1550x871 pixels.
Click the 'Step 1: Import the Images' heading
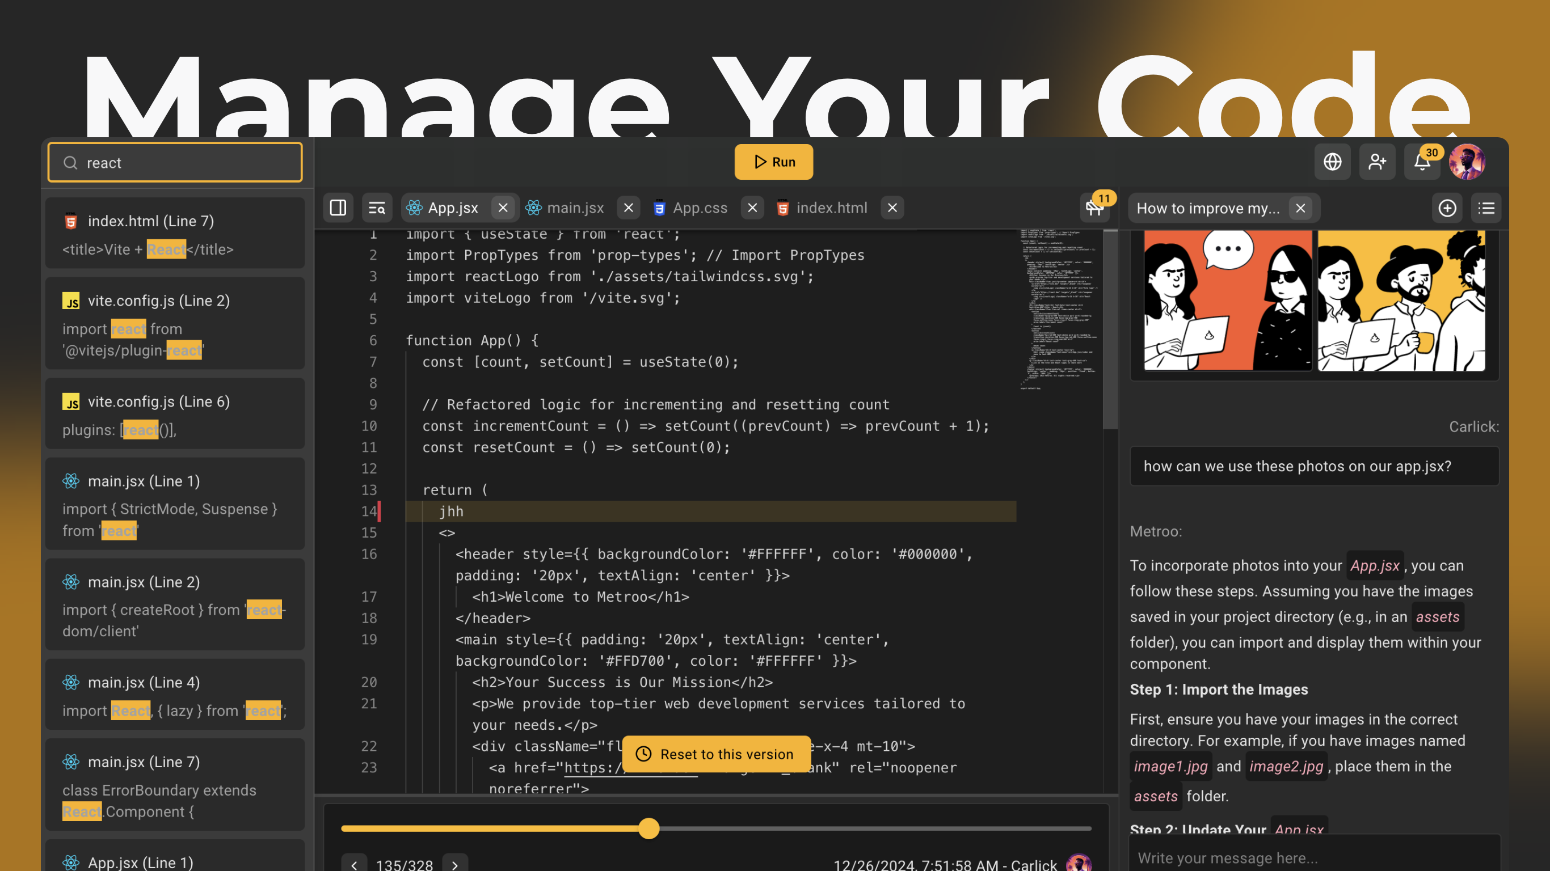1219,690
